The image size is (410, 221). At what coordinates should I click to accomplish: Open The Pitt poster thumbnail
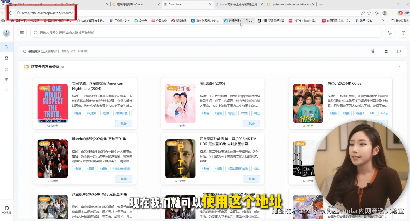pyautogui.click(x=180, y=159)
